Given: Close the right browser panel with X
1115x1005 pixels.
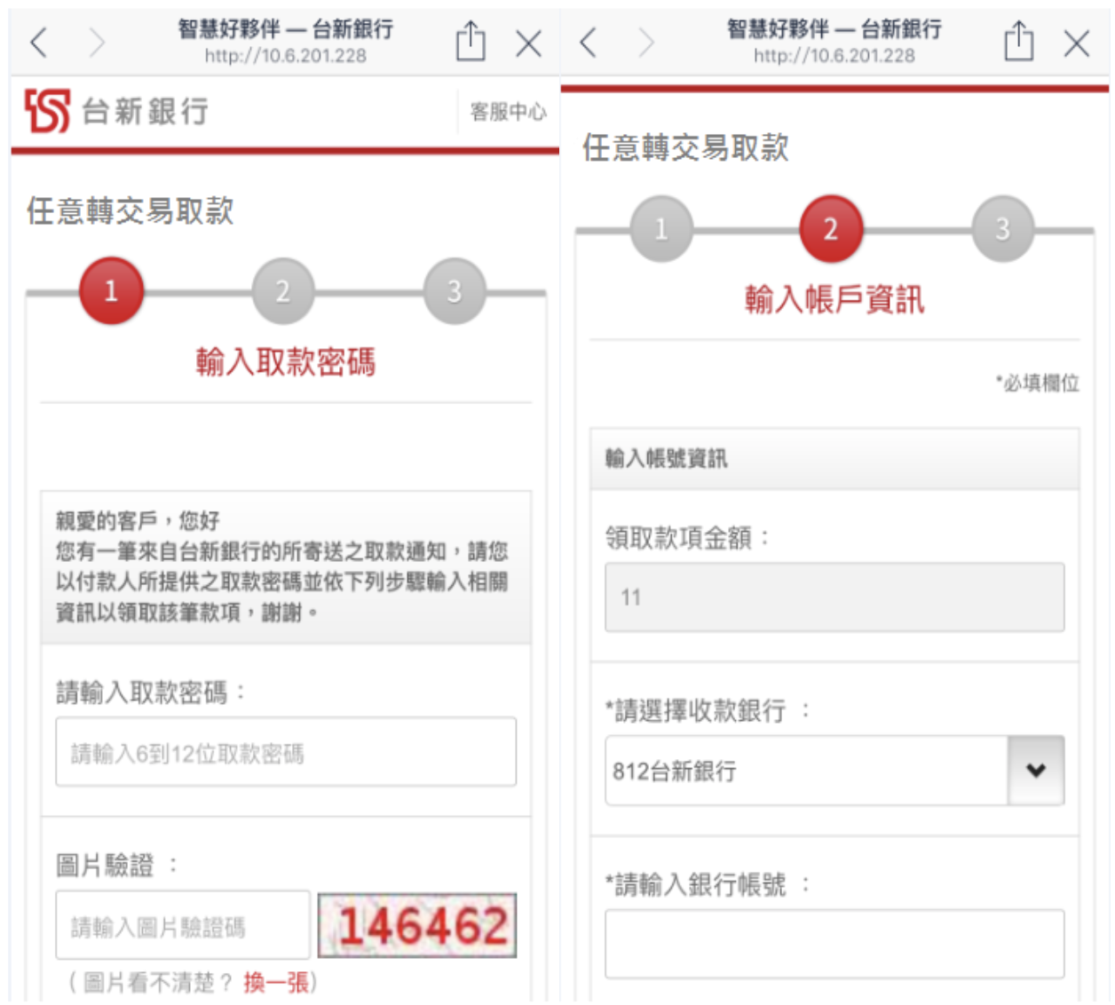Looking at the screenshot, I should point(1077,43).
